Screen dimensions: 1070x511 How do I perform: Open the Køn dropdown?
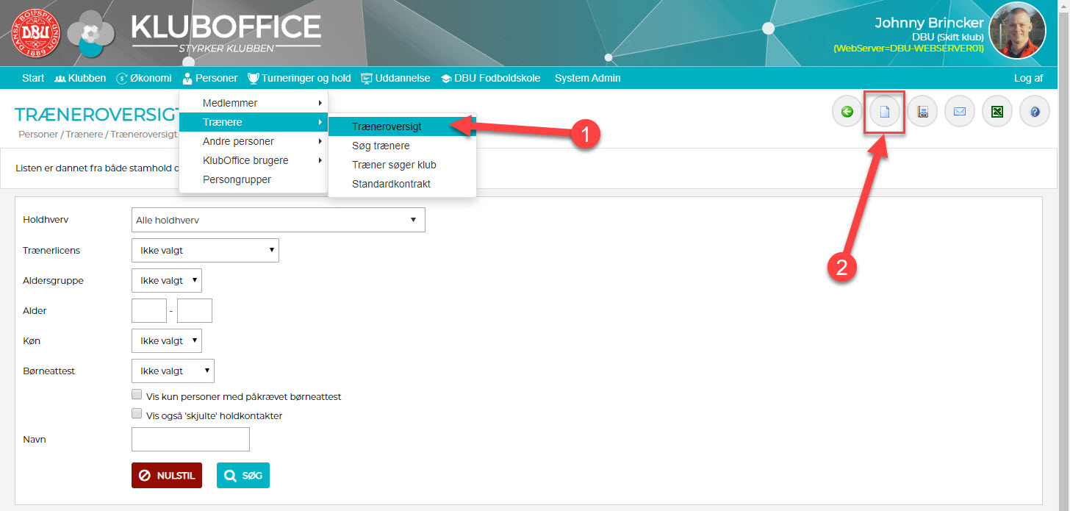[167, 340]
